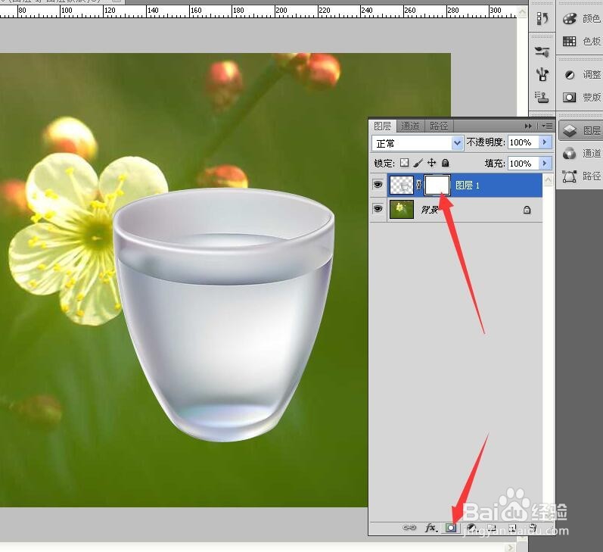The width and height of the screenshot is (603, 552).
Task: Click the link layers icon
Action: click(x=409, y=527)
